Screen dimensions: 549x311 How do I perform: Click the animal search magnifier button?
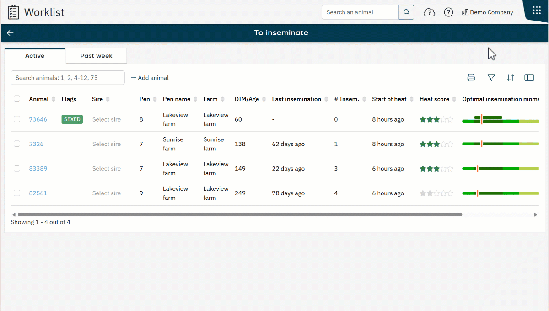tap(406, 12)
